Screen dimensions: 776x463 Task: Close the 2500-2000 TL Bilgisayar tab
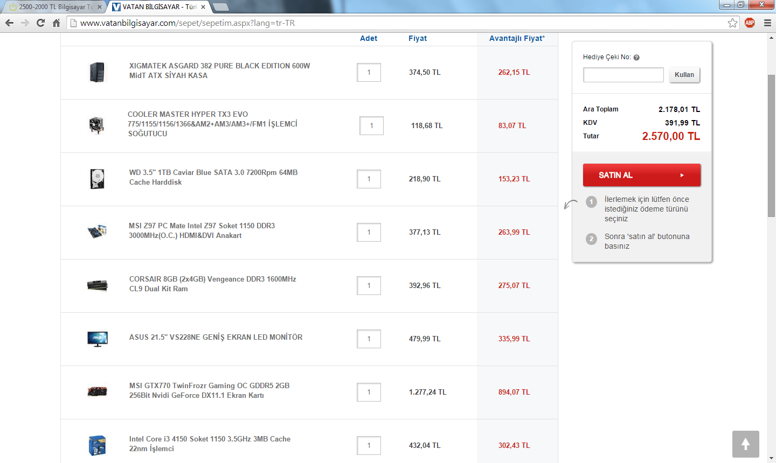100,7
